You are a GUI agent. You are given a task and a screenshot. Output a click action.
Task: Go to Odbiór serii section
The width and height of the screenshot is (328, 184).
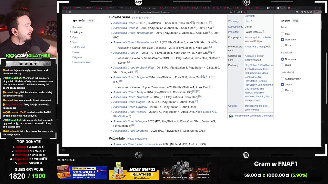point(79,47)
